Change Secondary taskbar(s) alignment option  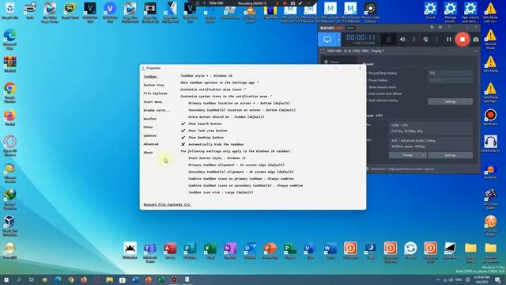pos(241,172)
